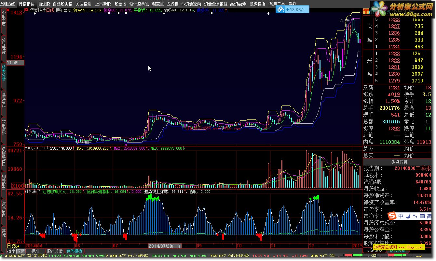Click the red settings icon beside 华夏银行 title

(27, 10)
